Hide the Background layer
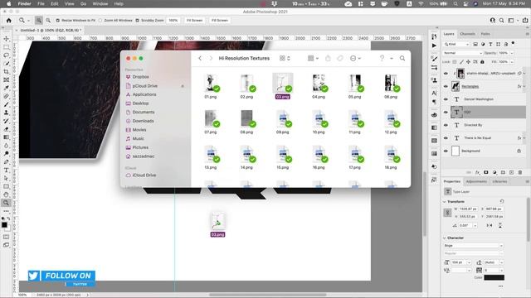The width and height of the screenshot is (531, 298). click(x=446, y=151)
